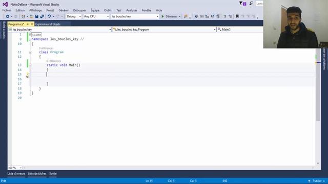This screenshot has height=184, width=328.
Task: Click the Save All toolbar icon
Action: [42, 16]
